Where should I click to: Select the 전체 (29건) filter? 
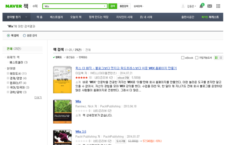point(14,49)
